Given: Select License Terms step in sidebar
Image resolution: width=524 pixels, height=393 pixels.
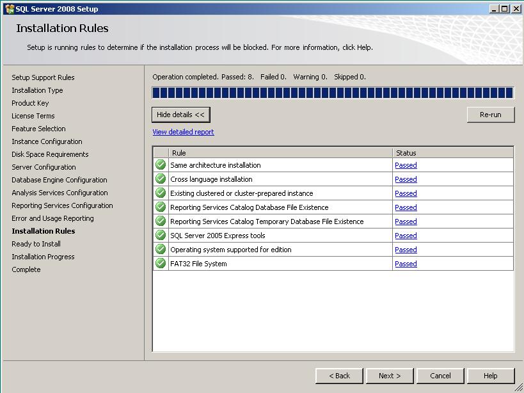Looking at the screenshot, I should click(33, 116).
